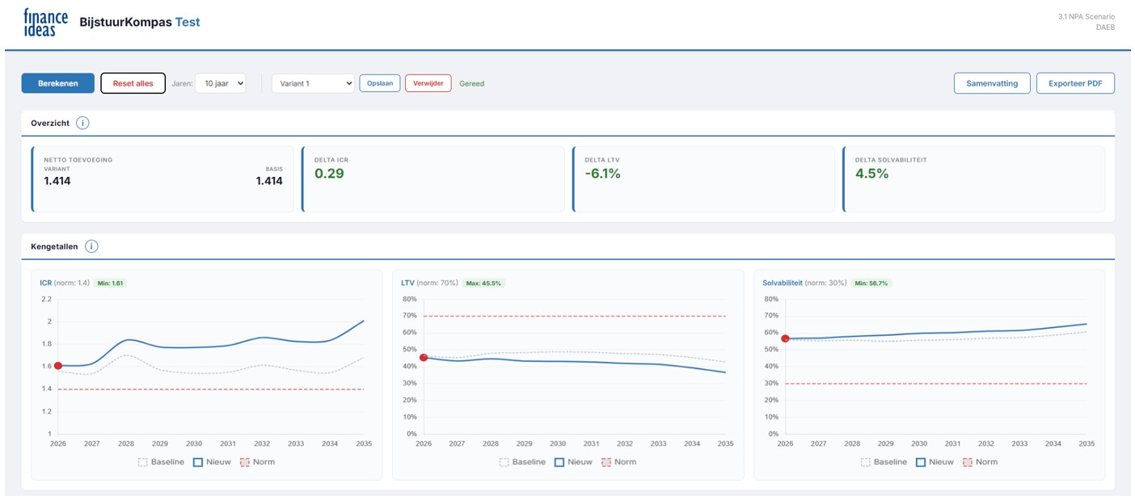The height and width of the screenshot is (500, 1135).
Task: Click the 'Min: 56.7%' badge
Action: [871, 284]
